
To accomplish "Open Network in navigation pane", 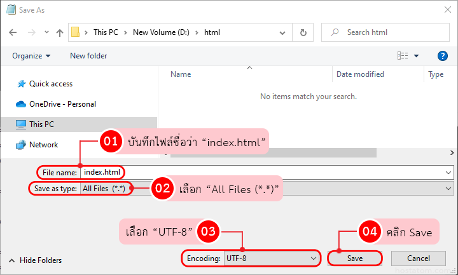I will 43,145.
